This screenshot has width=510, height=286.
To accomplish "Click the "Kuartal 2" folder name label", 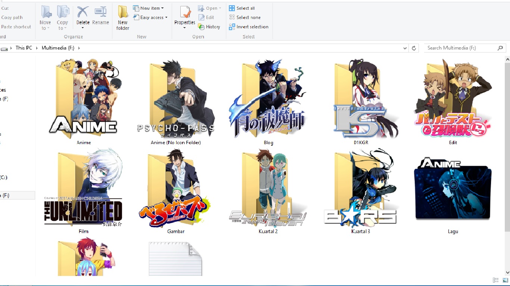I will [268, 231].
